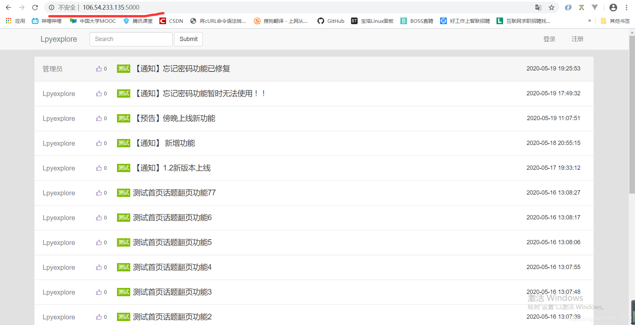Click the 测试 tag on 新增功能 post
Viewport: 635px width, 325px height.
[124, 143]
